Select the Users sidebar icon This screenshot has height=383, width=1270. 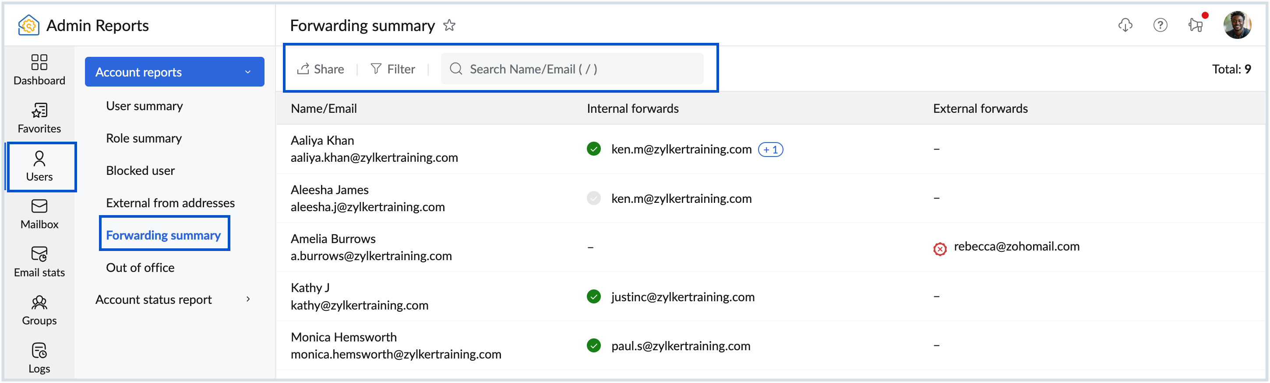(39, 167)
